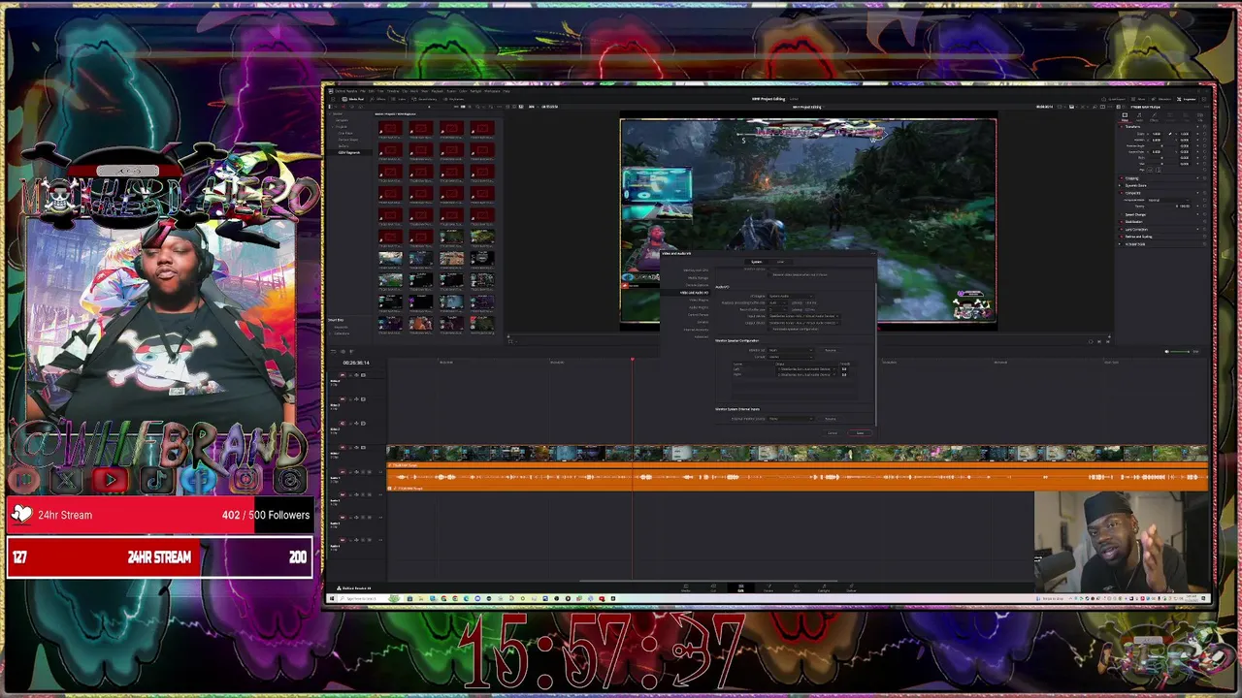Open the playback buffer size dropdown
The width and height of the screenshot is (1242, 698).
point(777,302)
